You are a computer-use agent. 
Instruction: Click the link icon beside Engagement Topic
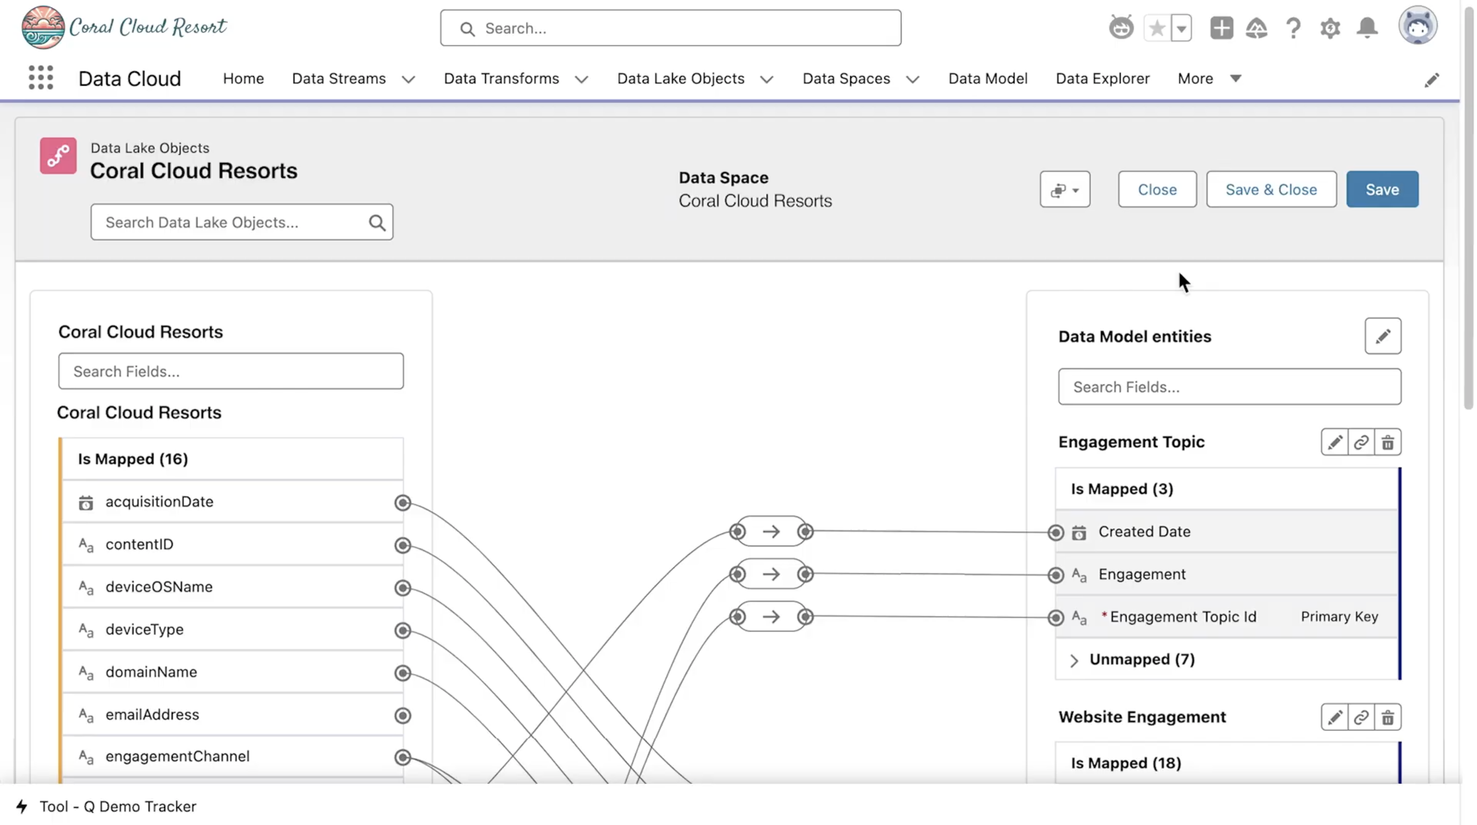[x=1361, y=442]
